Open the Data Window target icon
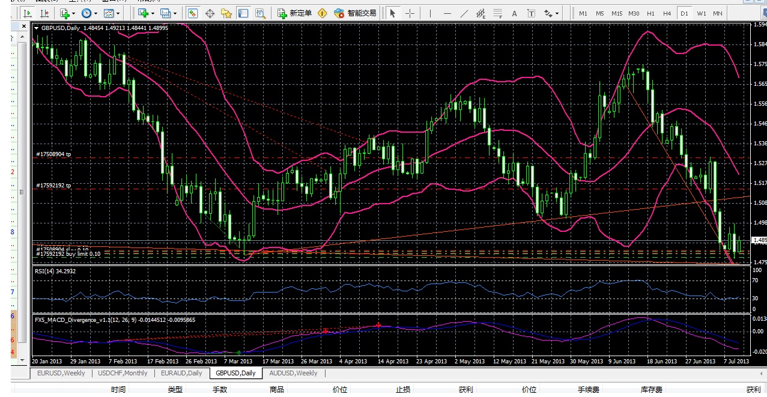 coord(210,13)
